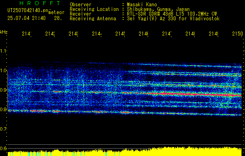Click the 3el Yagi(V) Az 330 antenna text

[173, 19]
